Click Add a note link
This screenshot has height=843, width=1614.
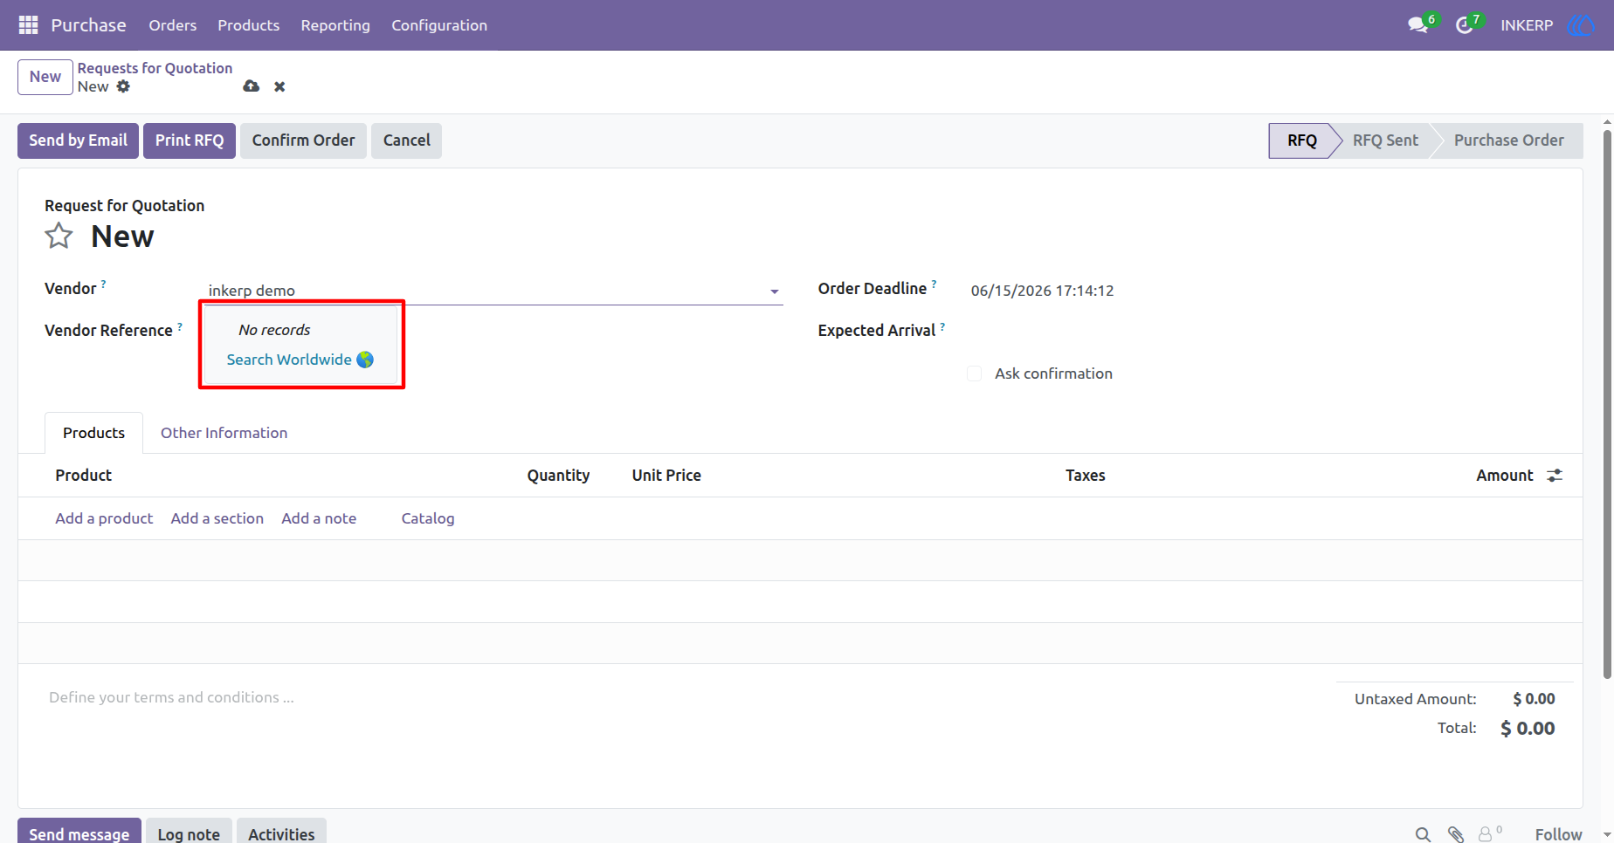(319, 518)
